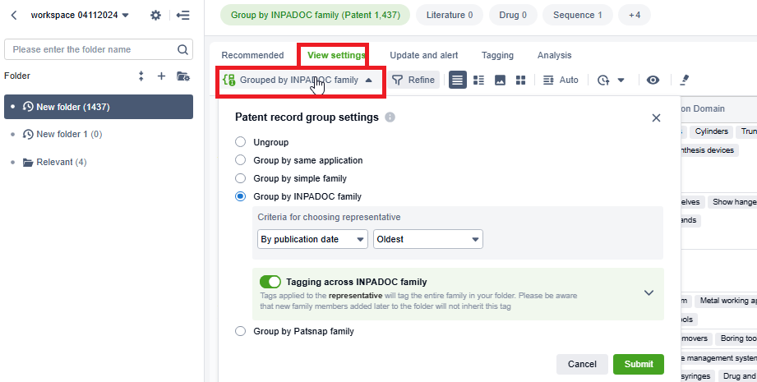Collapse the left folder sidebar
The image size is (757, 382).
pos(182,15)
